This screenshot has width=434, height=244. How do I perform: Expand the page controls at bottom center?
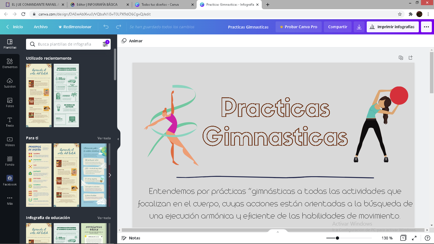pyautogui.click(x=277, y=232)
